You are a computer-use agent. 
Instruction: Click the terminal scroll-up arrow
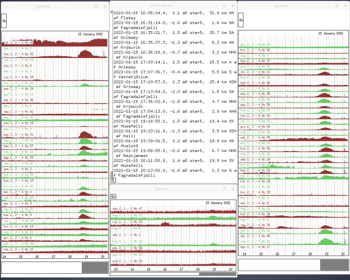111,12
